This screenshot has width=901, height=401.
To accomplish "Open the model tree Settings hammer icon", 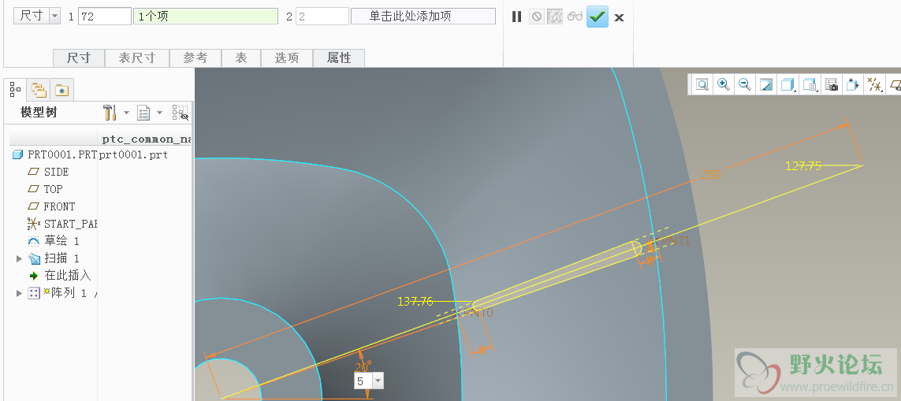I will 110,113.
